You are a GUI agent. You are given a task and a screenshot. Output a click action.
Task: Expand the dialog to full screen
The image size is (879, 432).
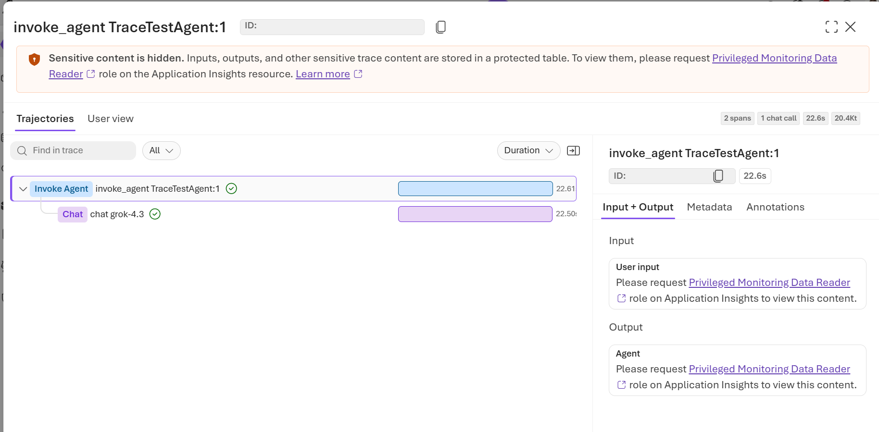click(x=831, y=27)
